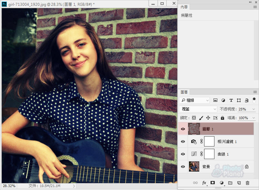Click mask link icon on 曲線 1

coord(201,154)
